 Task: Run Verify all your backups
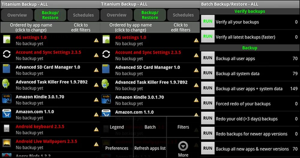[208, 21]
